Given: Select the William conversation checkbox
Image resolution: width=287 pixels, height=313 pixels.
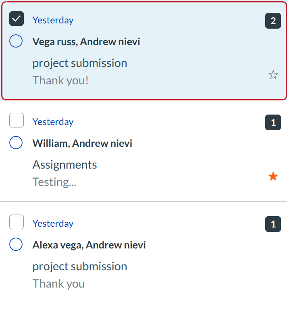Looking at the screenshot, I should pyautogui.click(x=17, y=121).
